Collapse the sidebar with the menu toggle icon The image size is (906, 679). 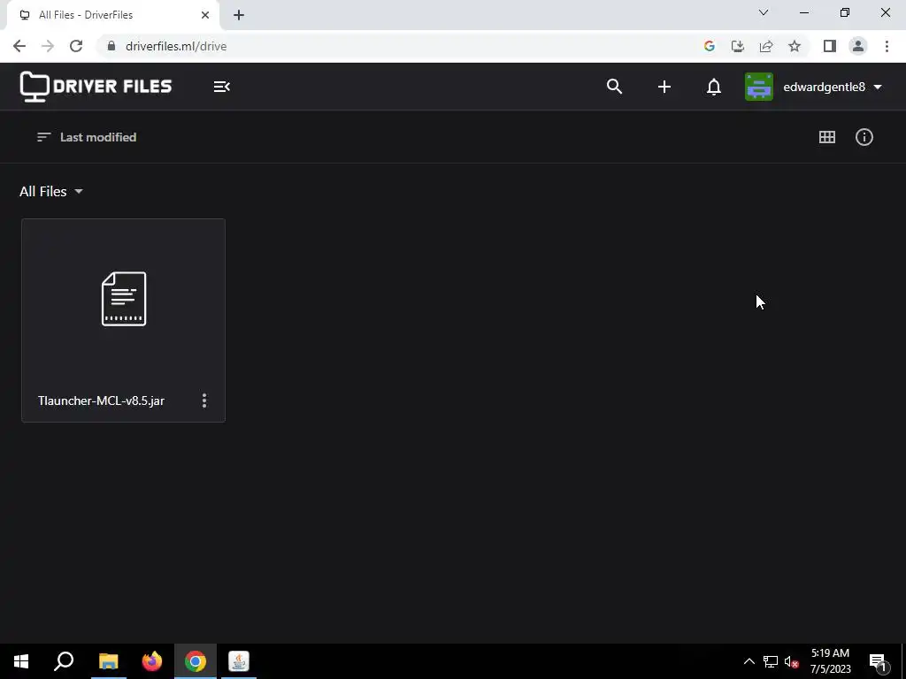[x=222, y=87]
